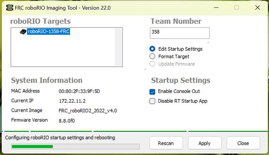This screenshot has width=269, height=155.
Task: Click the roboRIO app icon in title bar
Action: click(x=10, y=8)
